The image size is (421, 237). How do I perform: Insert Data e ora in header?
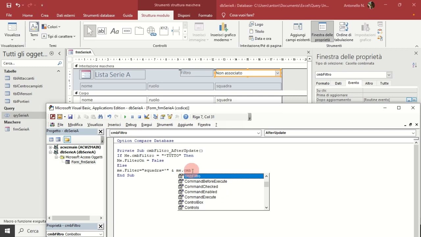click(260, 39)
